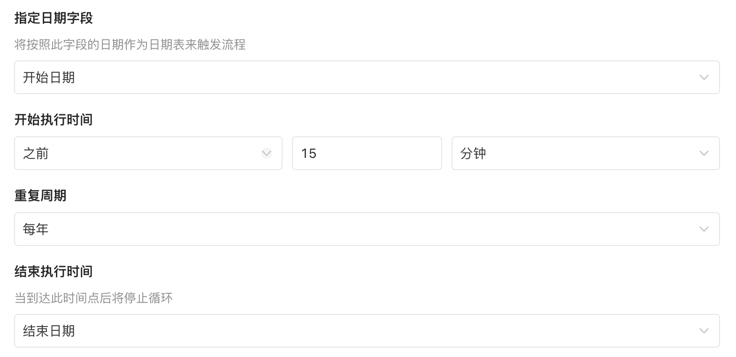Click the hint text about 停止循环
736x357 pixels.
93,298
